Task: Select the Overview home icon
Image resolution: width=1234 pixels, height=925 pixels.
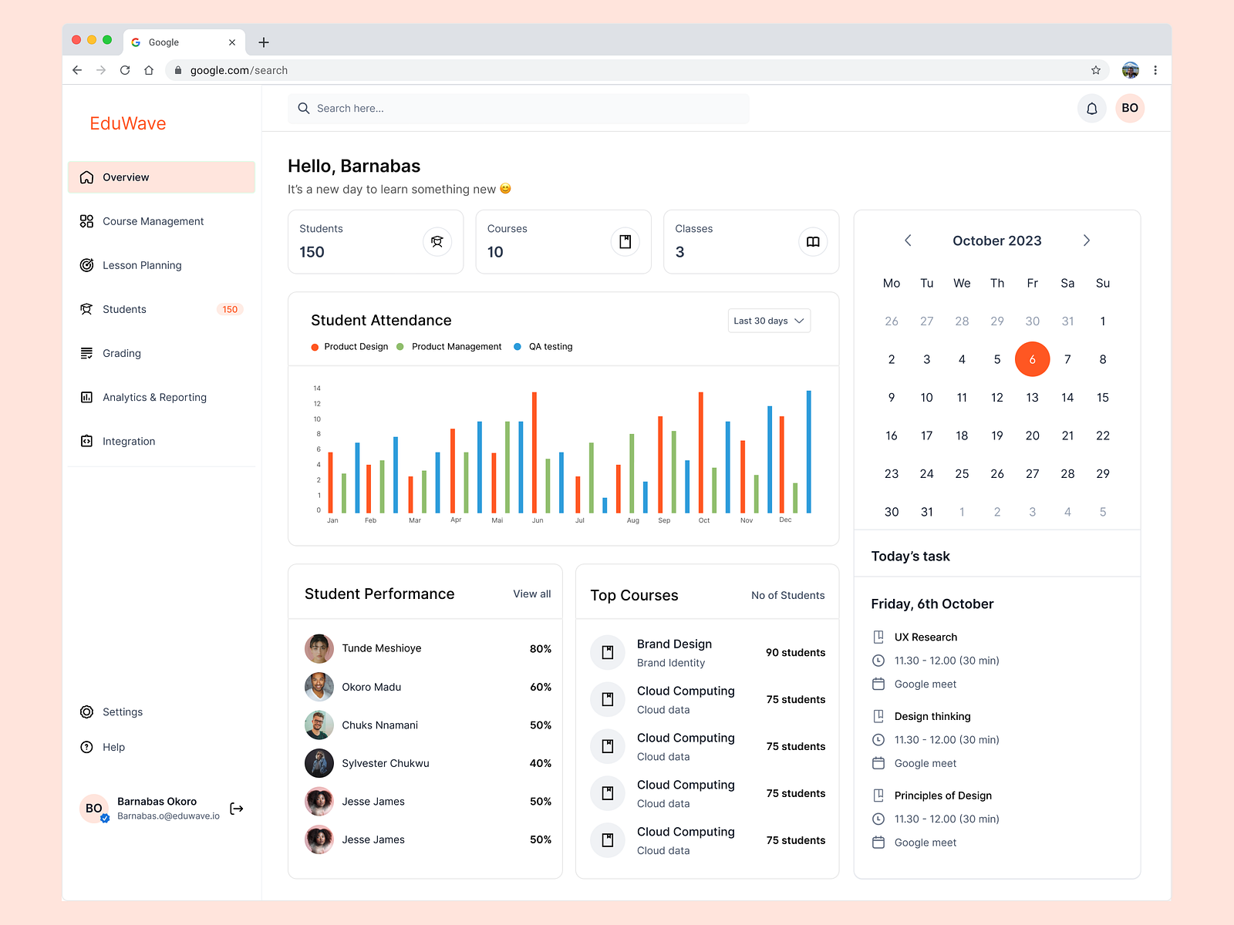Action: point(87,177)
